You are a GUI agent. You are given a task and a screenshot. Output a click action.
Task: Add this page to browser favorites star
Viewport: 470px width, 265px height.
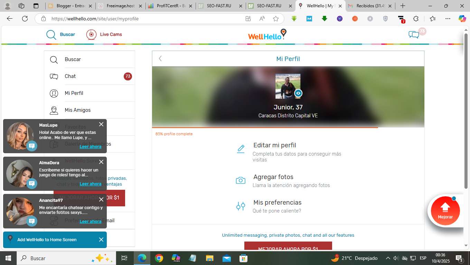(x=276, y=19)
